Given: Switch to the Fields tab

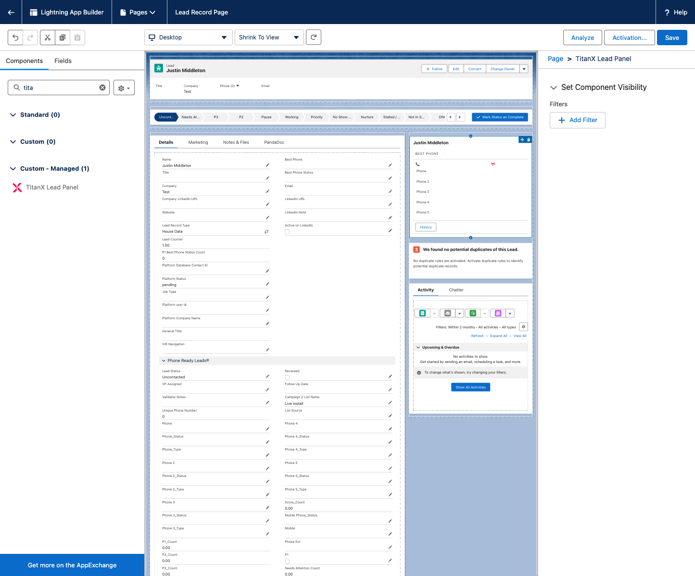Looking at the screenshot, I should click(63, 61).
